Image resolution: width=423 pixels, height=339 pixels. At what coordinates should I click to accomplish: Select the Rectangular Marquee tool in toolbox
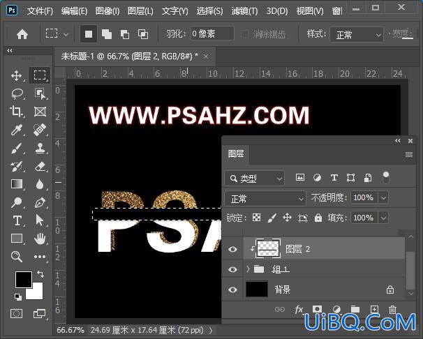[x=40, y=75]
